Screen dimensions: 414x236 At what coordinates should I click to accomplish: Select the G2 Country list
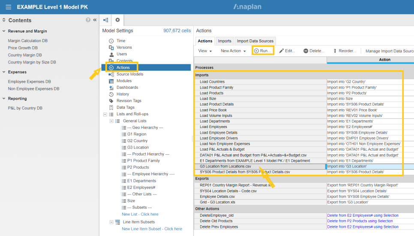pyautogui.click(x=137, y=141)
